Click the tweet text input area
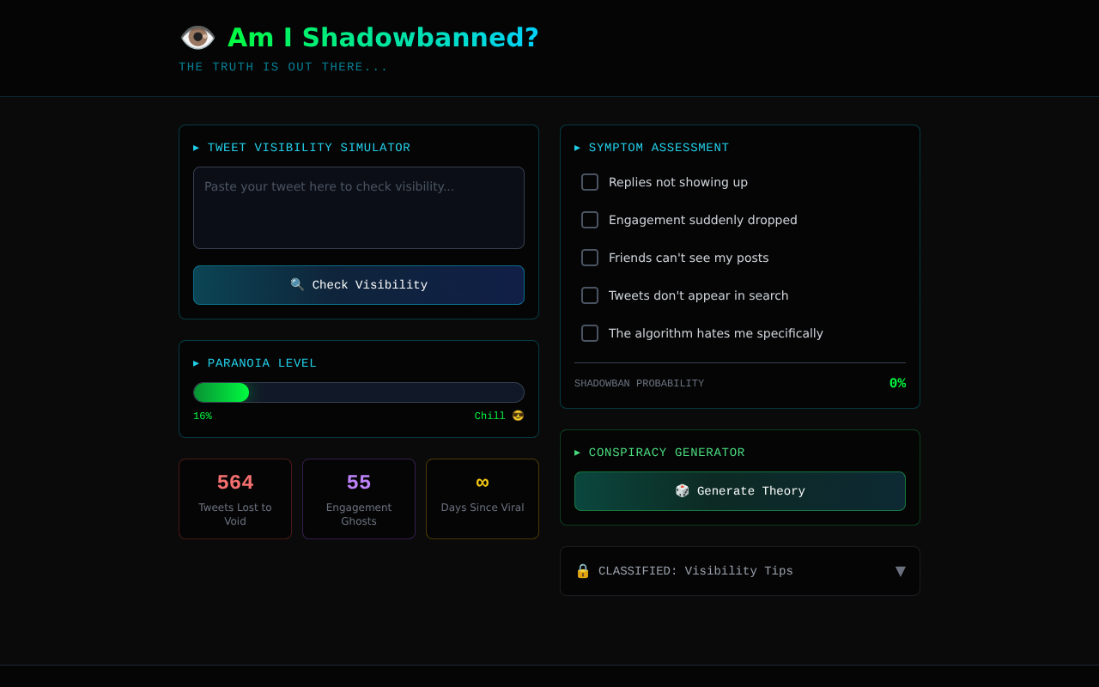Image resolution: width=1099 pixels, height=687 pixels. coord(359,207)
